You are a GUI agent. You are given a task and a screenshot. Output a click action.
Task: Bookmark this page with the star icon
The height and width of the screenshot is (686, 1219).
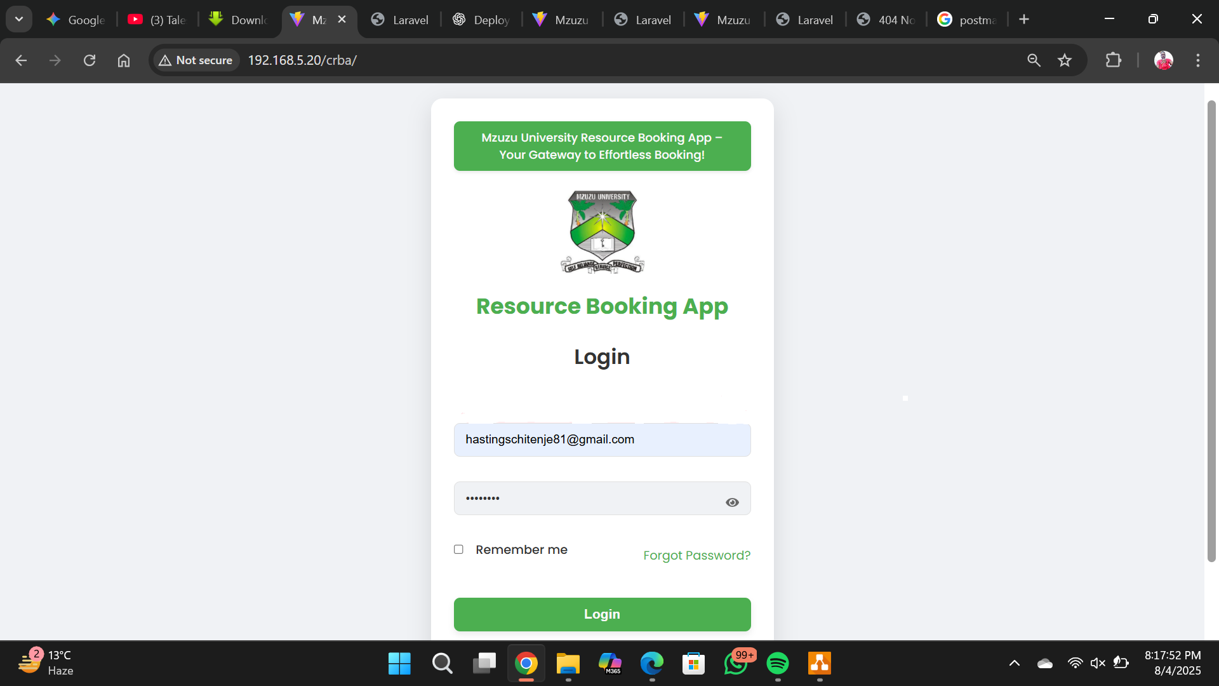(x=1065, y=60)
